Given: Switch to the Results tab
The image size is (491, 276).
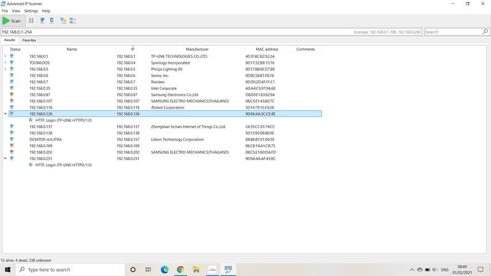Looking at the screenshot, I should click(9, 40).
